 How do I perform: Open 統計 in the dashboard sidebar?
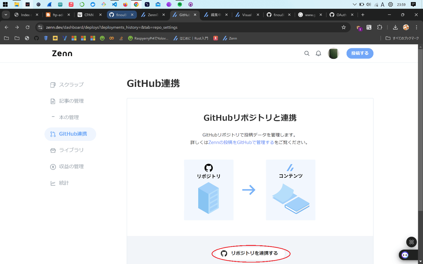[x=60, y=183]
